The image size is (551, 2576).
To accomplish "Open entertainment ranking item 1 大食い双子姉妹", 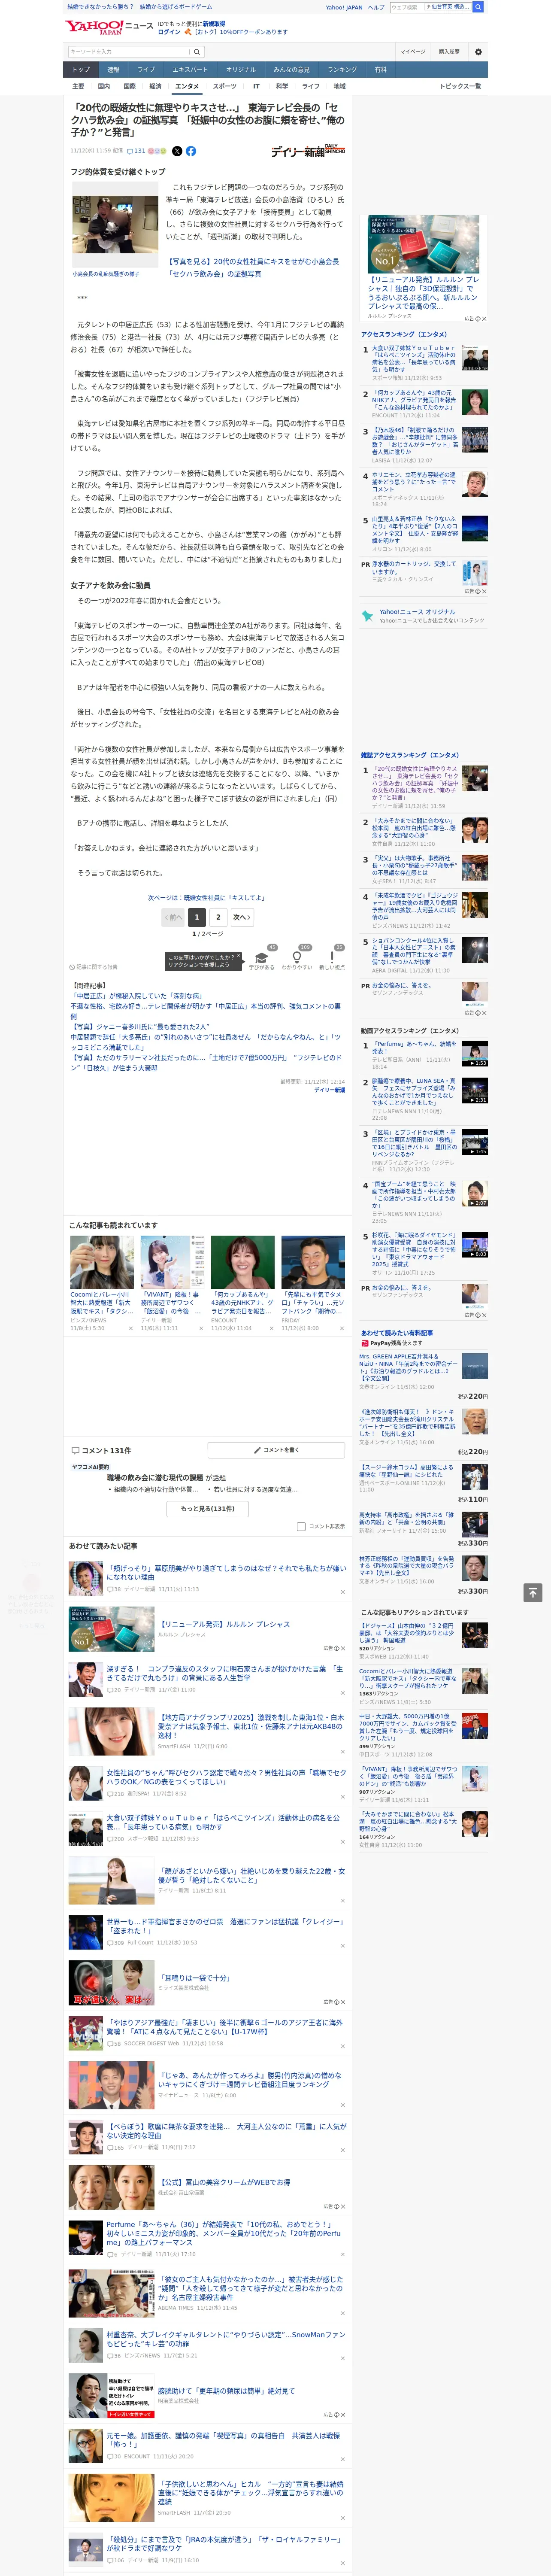I will pos(414,359).
